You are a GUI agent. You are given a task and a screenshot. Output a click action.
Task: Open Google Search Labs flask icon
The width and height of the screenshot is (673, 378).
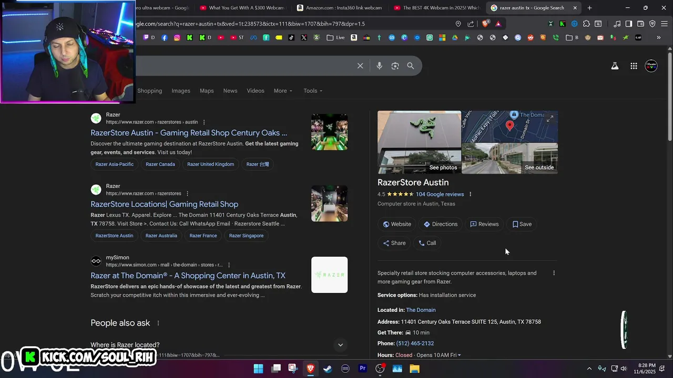click(615, 66)
